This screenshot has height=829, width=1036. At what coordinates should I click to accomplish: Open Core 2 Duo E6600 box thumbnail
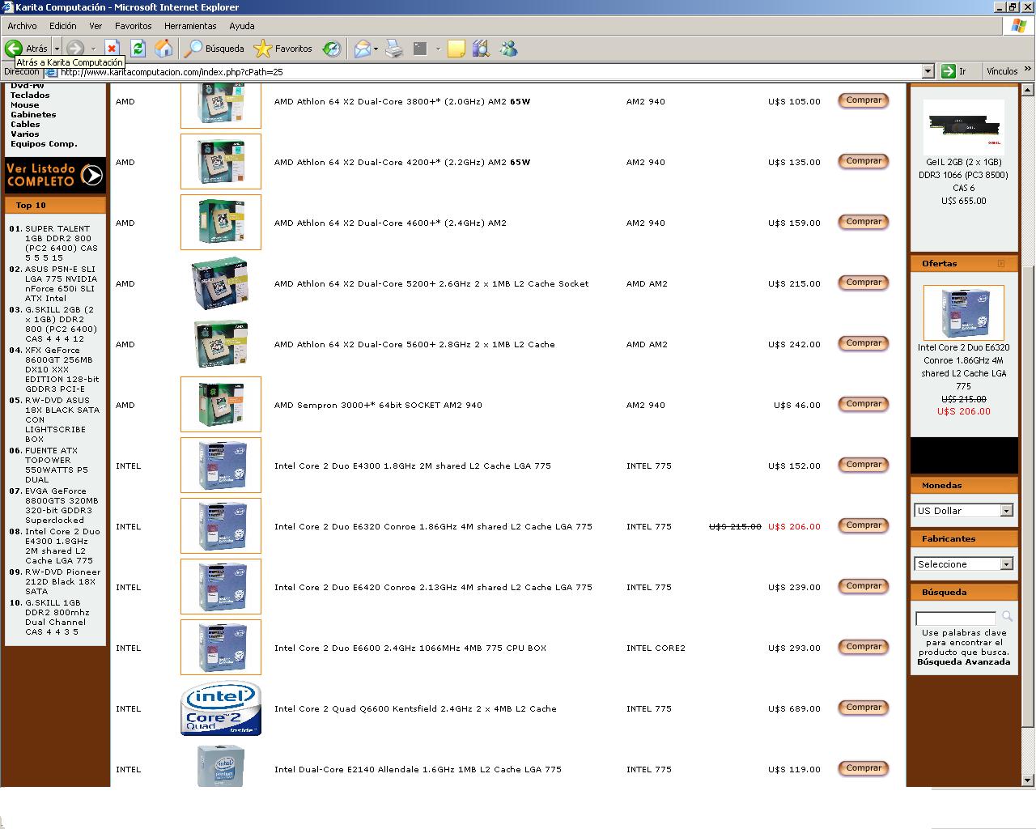tap(221, 647)
